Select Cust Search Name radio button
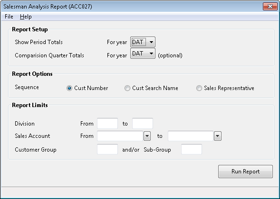Viewport: 280px width, 199px height. pyautogui.click(x=127, y=88)
